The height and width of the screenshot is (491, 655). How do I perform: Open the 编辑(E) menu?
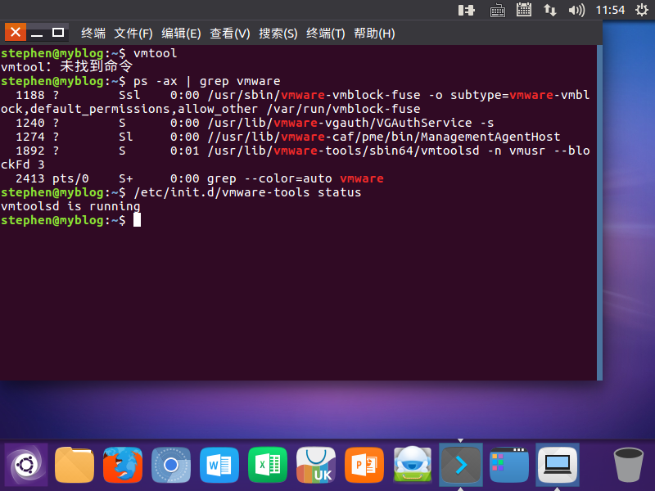[x=181, y=33]
